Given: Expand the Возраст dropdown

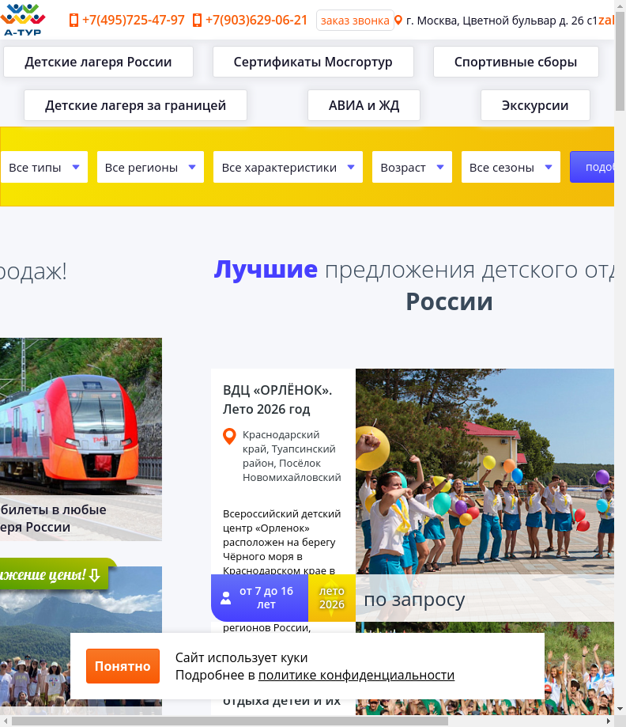Looking at the screenshot, I should coord(412,167).
